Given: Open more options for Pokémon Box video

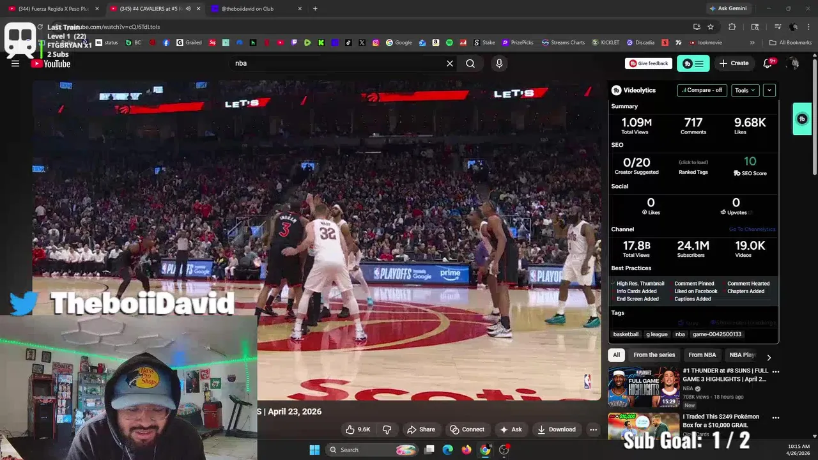Looking at the screenshot, I should tap(776, 418).
